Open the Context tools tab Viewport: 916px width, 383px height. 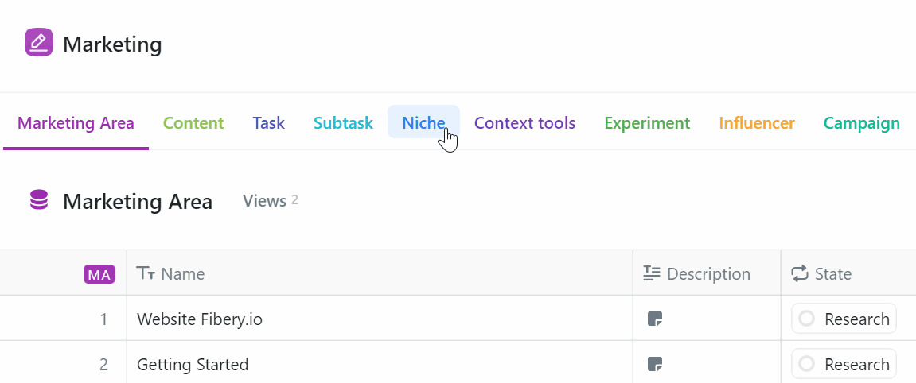(x=524, y=123)
